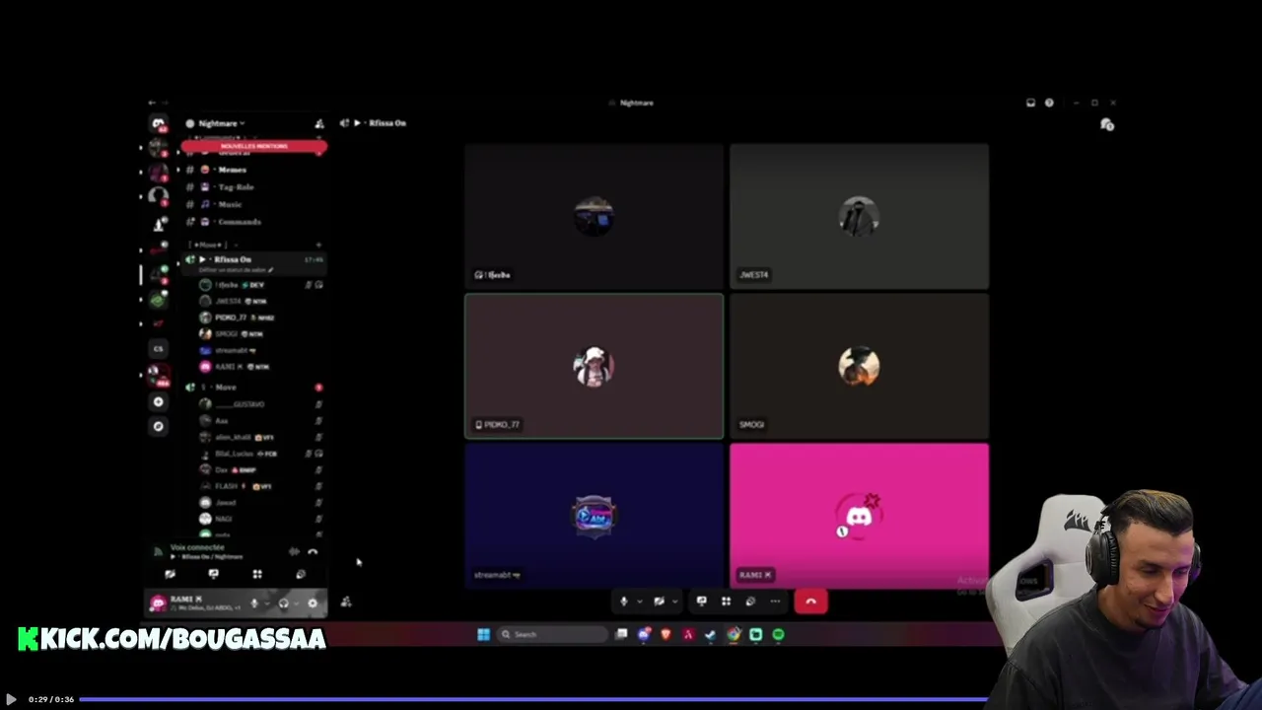Open Chrome from the taskbar
The height and width of the screenshot is (710, 1262).
tap(734, 635)
